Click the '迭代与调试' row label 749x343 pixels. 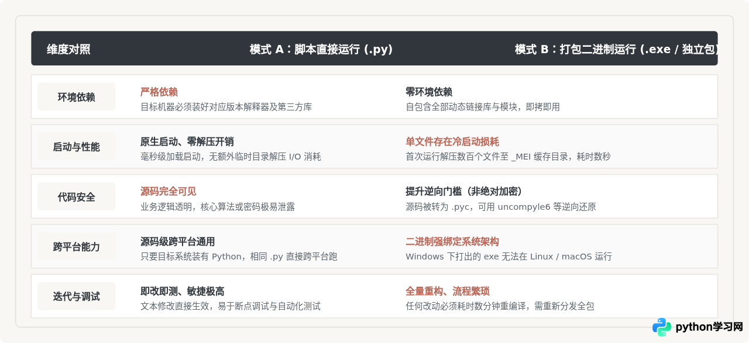click(x=76, y=296)
